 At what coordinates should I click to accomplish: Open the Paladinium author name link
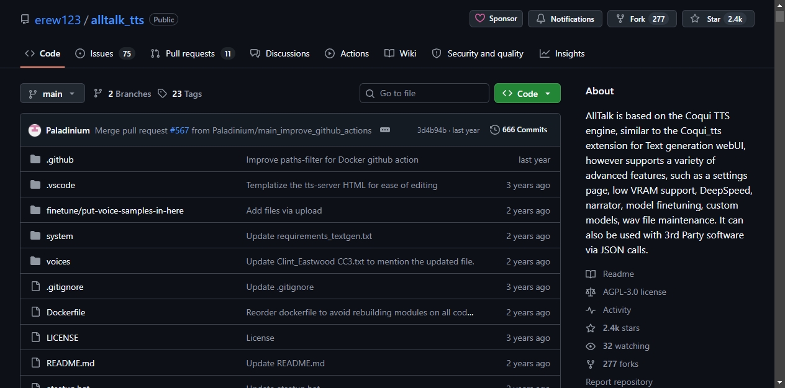point(68,130)
